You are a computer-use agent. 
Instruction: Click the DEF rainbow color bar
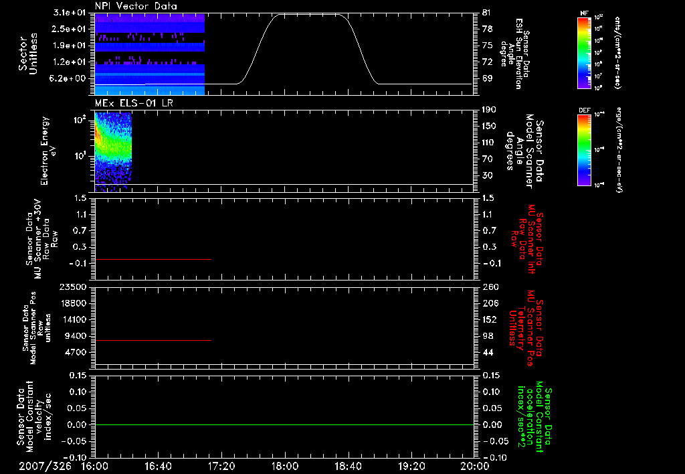tap(584, 151)
